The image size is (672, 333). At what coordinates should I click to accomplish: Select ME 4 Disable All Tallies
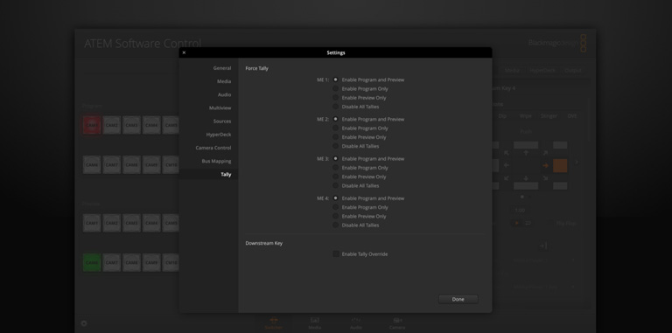(x=336, y=225)
